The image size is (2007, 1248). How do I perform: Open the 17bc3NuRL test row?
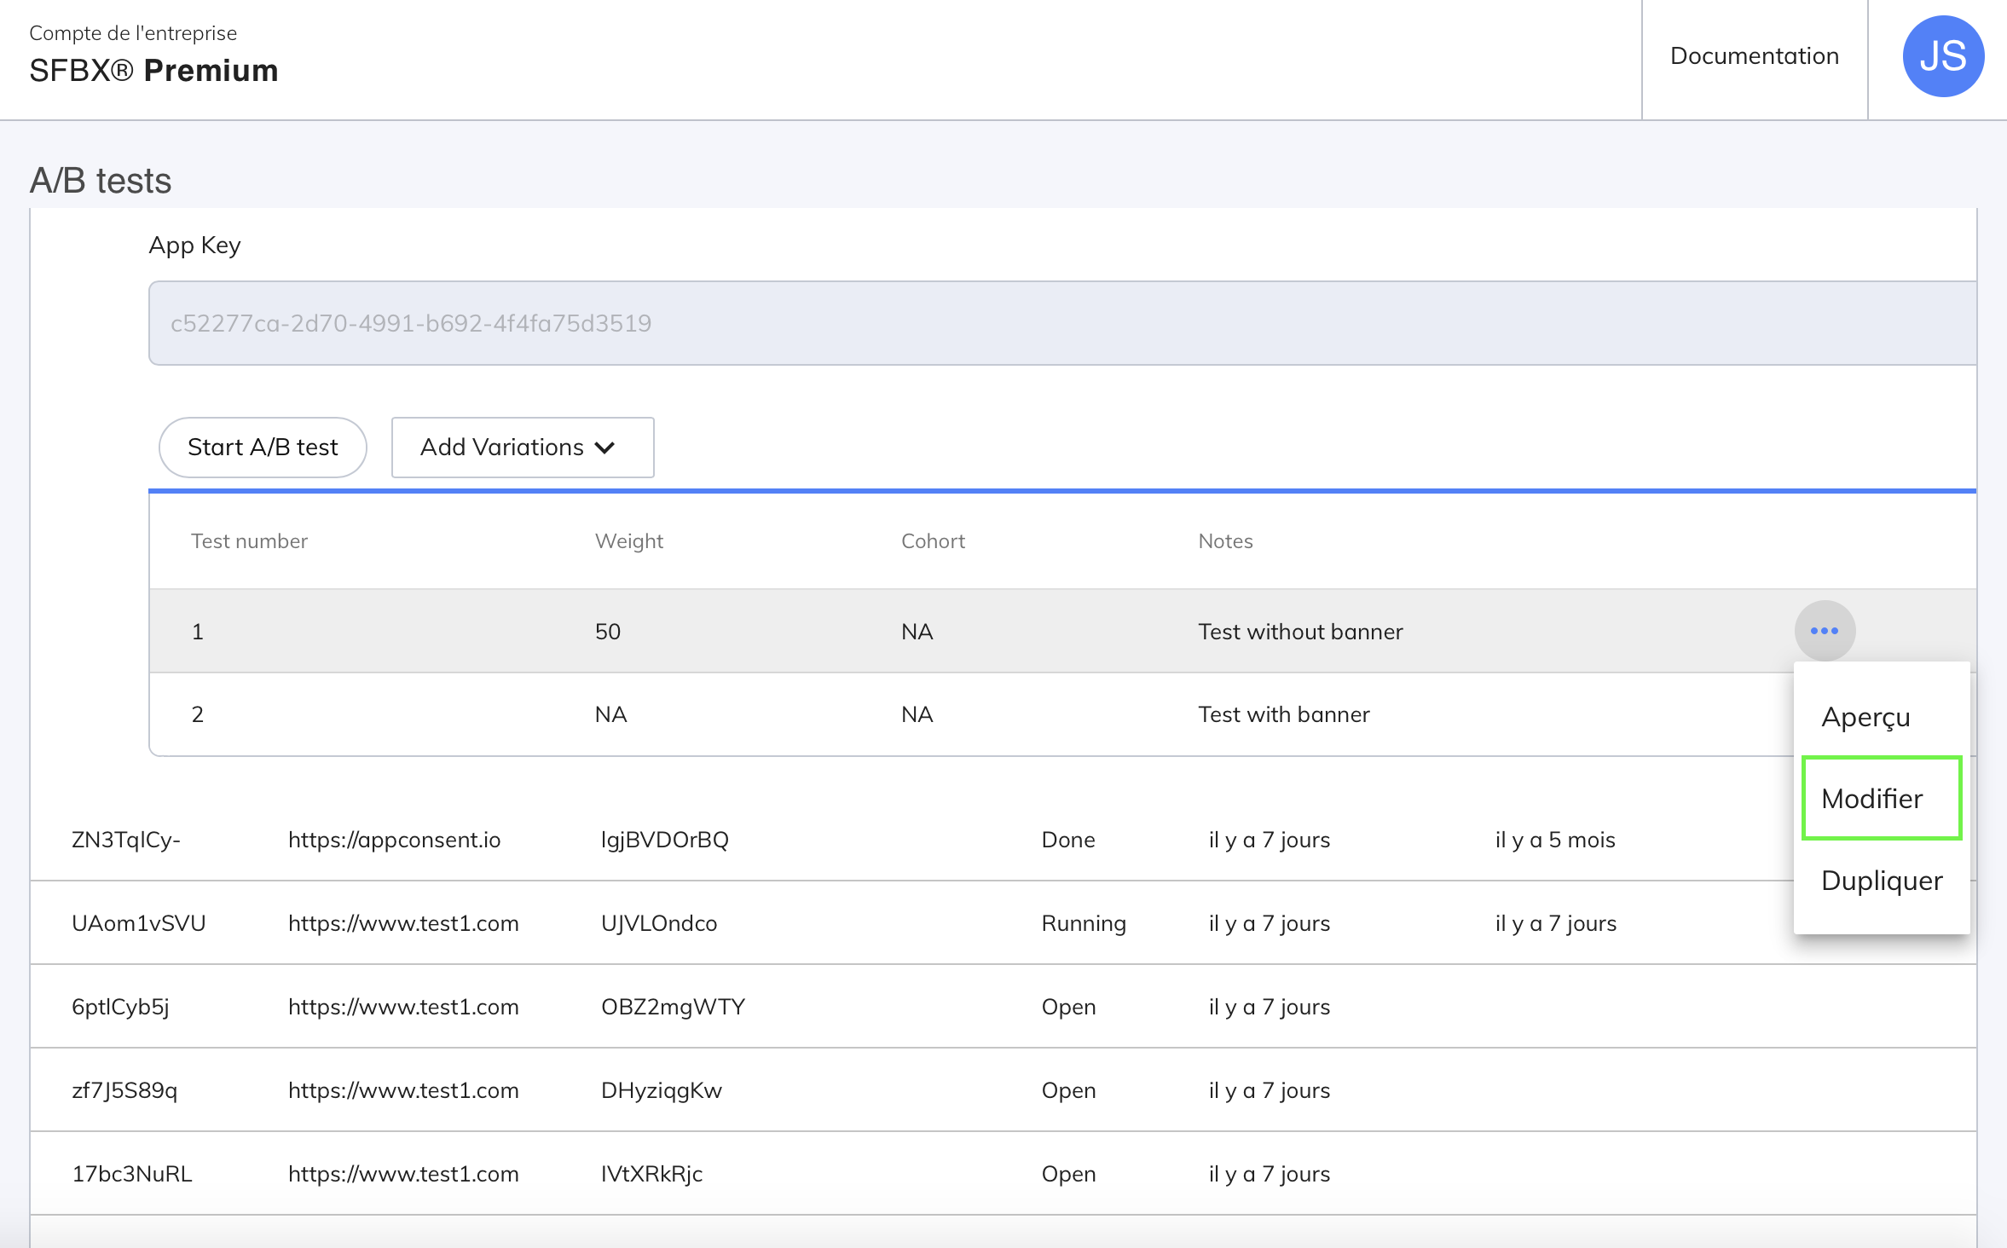(132, 1174)
